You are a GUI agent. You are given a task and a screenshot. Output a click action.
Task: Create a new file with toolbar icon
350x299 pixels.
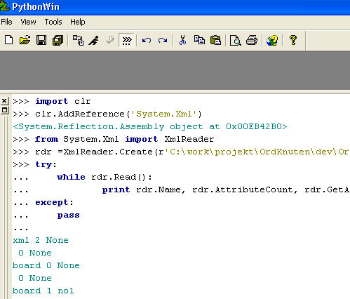[9, 40]
